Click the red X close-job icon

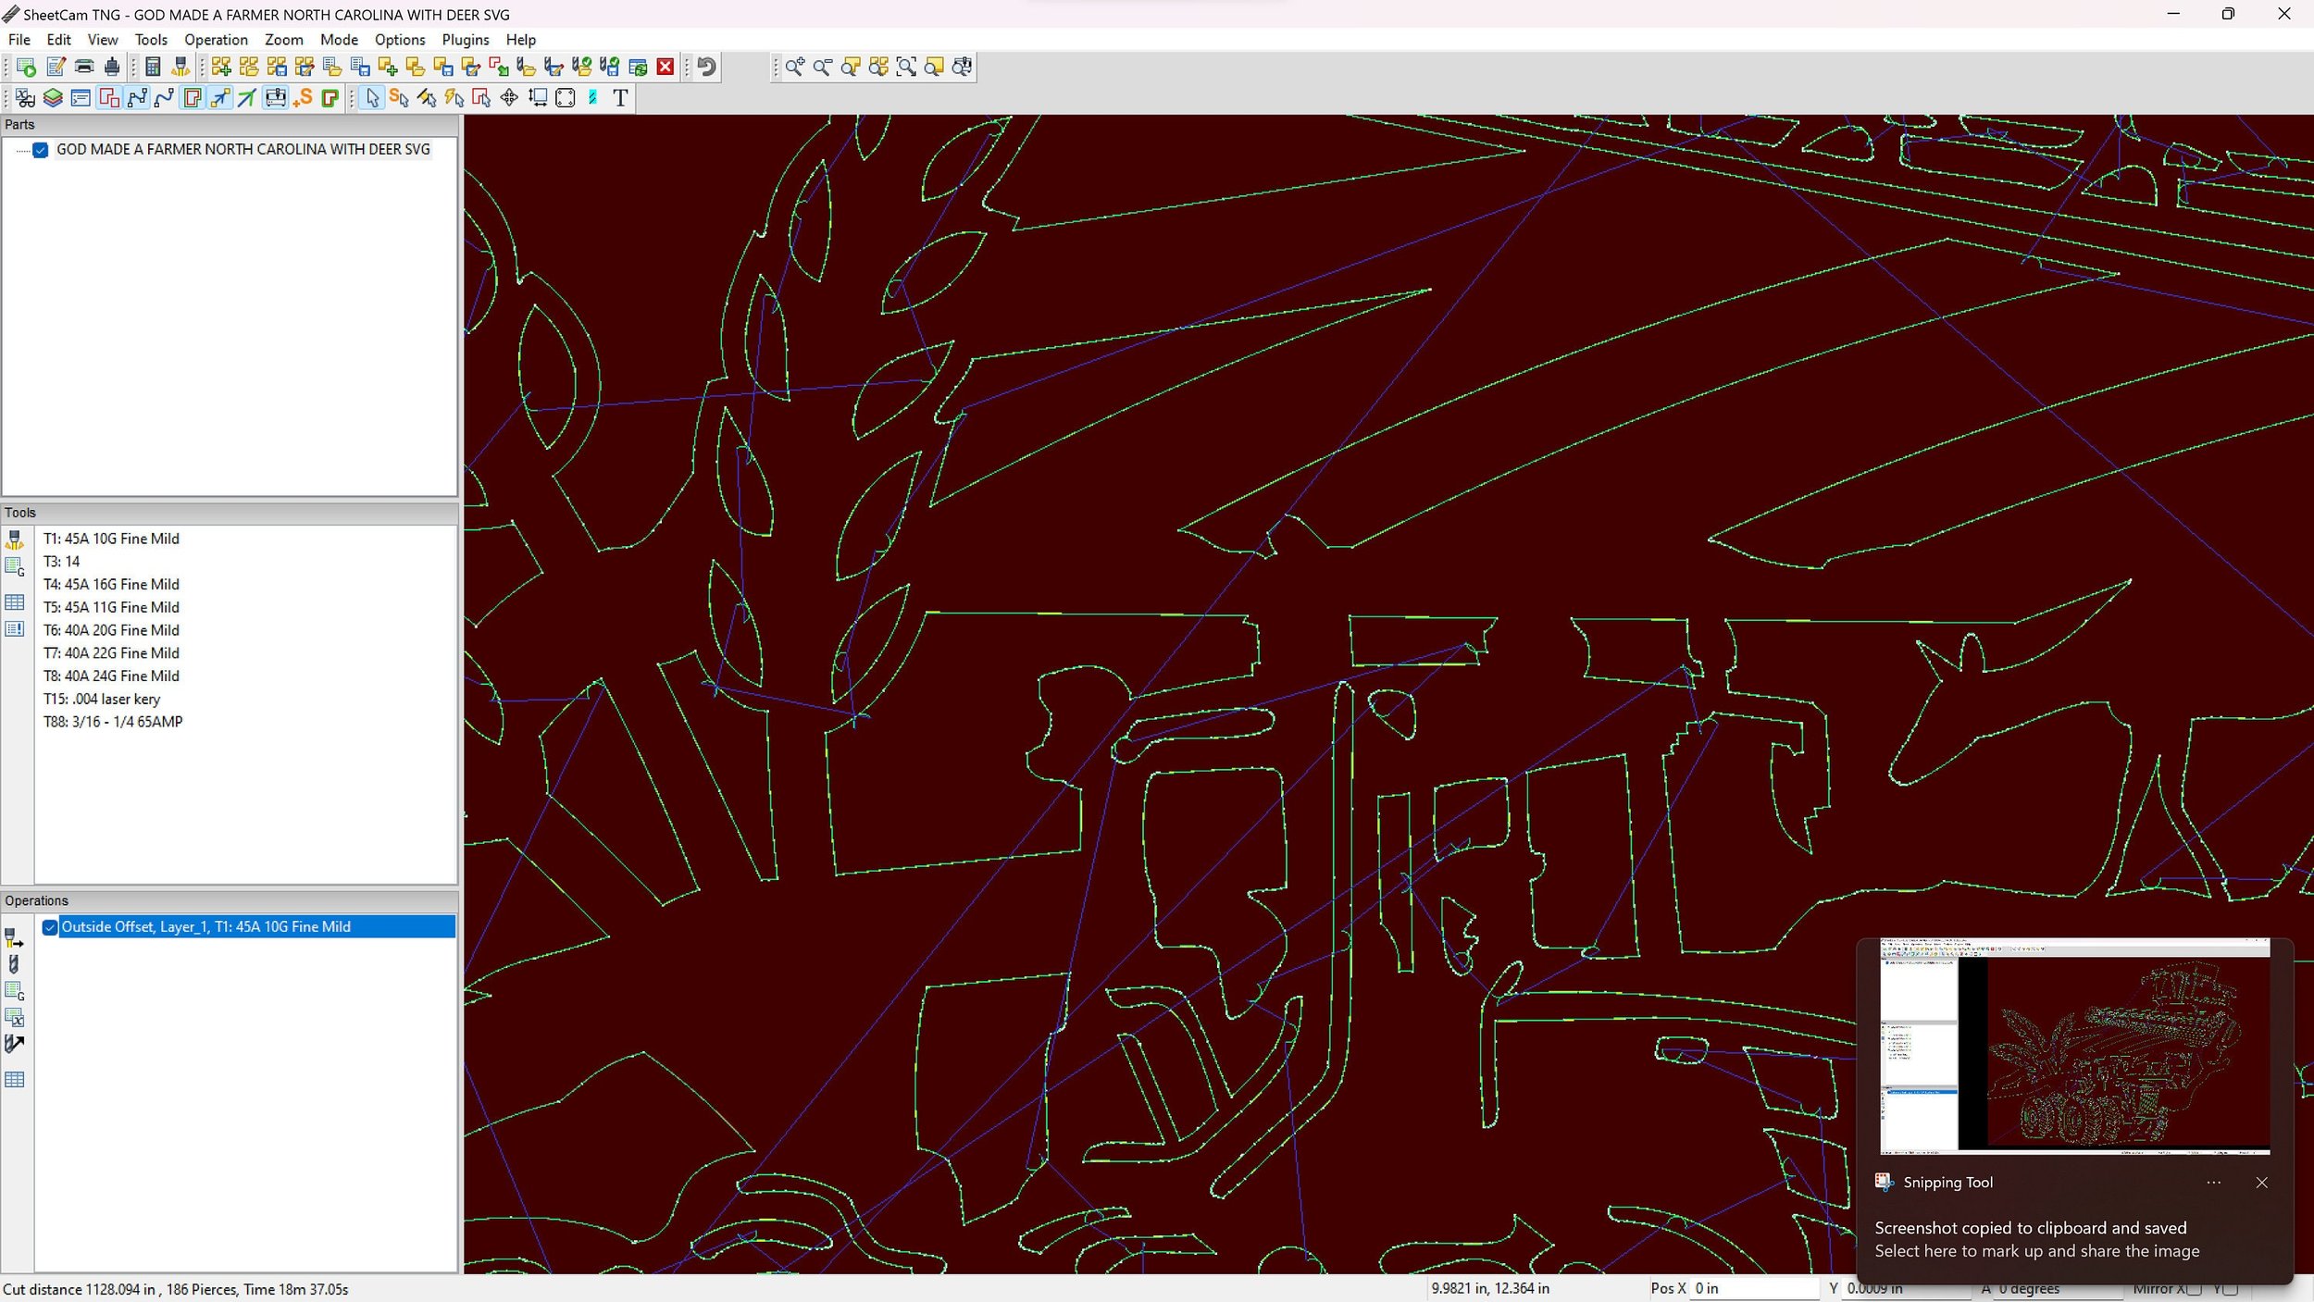pos(666,67)
